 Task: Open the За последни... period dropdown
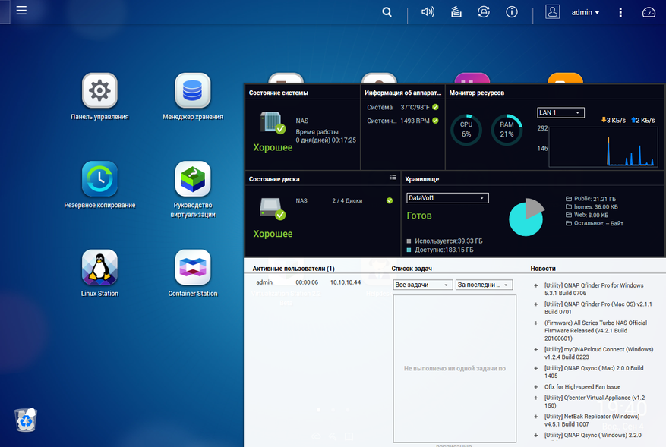[x=485, y=285]
